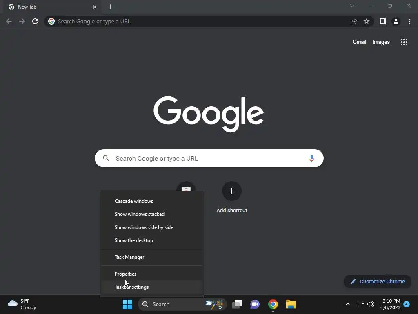The width and height of the screenshot is (418, 314).
Task: Open the Google apps grid
Action: (x=404, y=42)
